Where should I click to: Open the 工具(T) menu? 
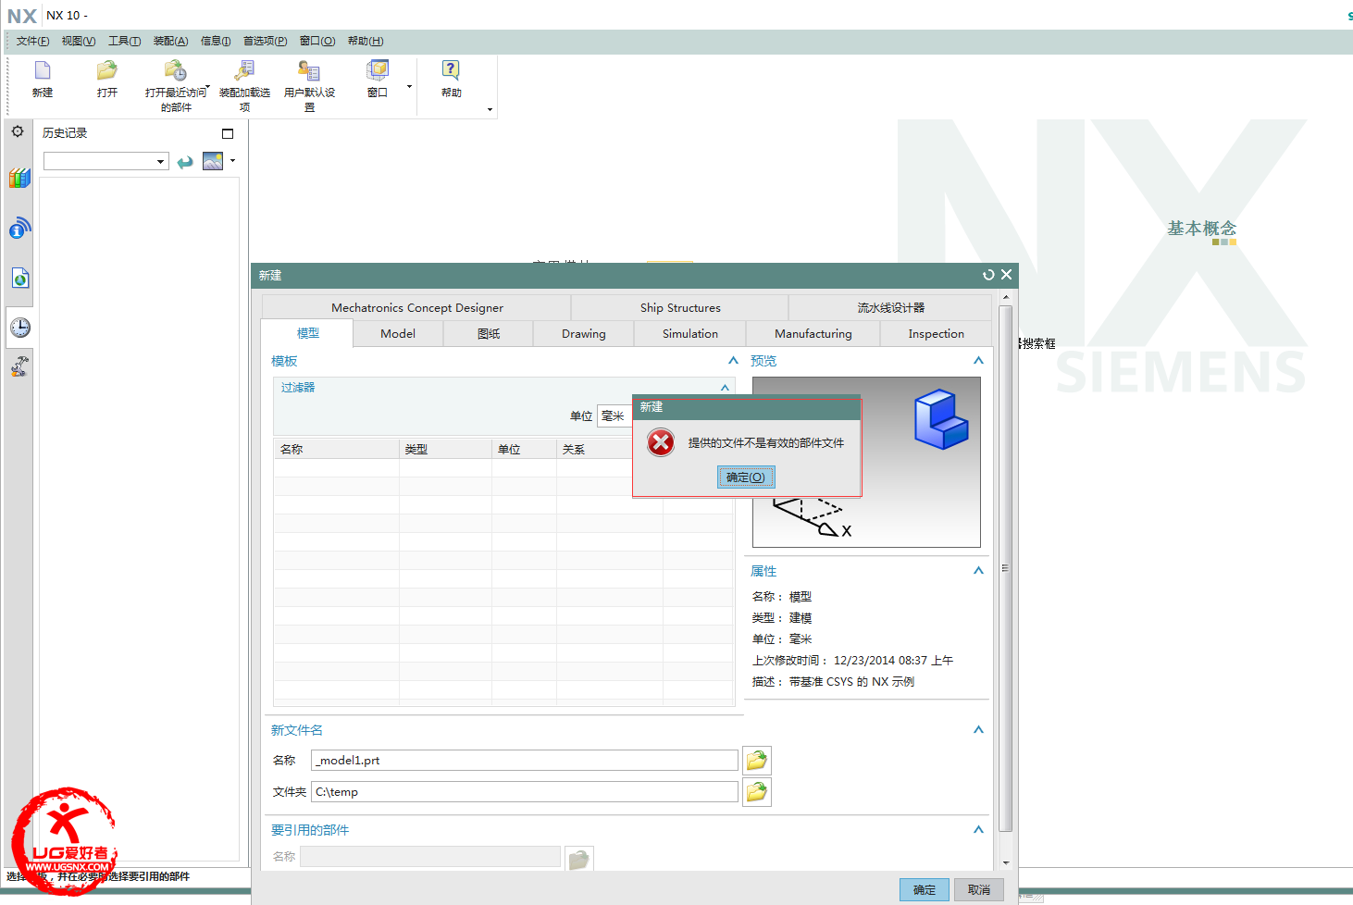pos(124,41)
